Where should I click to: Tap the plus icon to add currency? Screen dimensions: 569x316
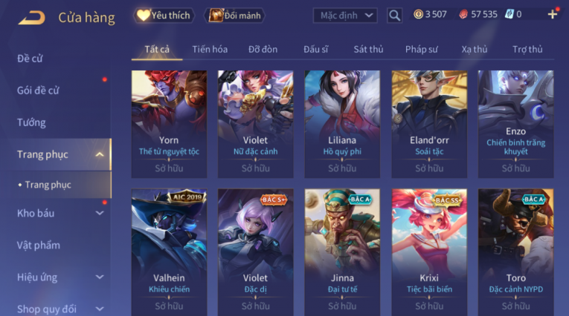click(553, 15)
